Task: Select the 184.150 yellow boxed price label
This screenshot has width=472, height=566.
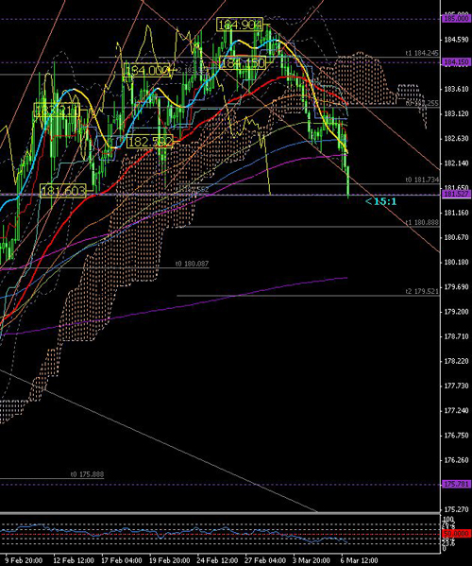Action: [x=242, y=63]
